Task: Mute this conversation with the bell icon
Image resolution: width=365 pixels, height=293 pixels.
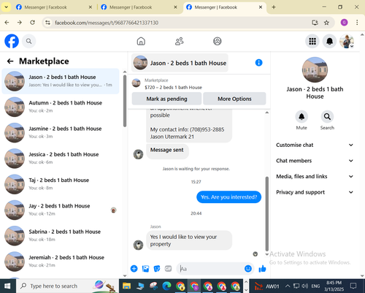Action: [x=301, y=117]
